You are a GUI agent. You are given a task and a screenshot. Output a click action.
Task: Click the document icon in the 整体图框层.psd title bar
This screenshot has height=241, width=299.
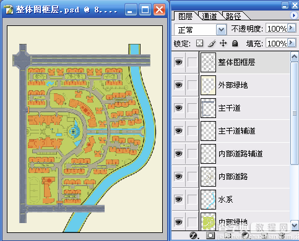pyautogui.click(x=9, y=9)
